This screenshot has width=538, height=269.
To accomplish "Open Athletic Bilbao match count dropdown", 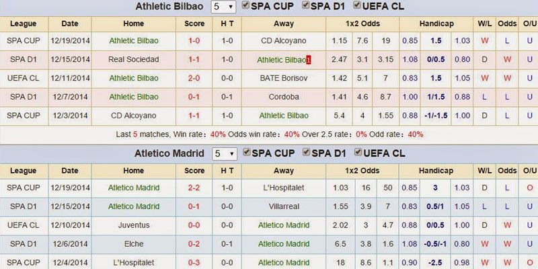I will point(223,7).
